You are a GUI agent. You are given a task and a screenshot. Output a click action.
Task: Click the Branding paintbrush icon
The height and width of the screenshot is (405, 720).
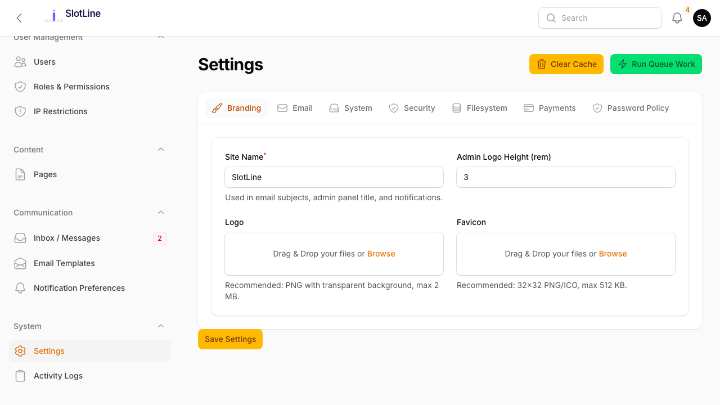tap(217, 108)
